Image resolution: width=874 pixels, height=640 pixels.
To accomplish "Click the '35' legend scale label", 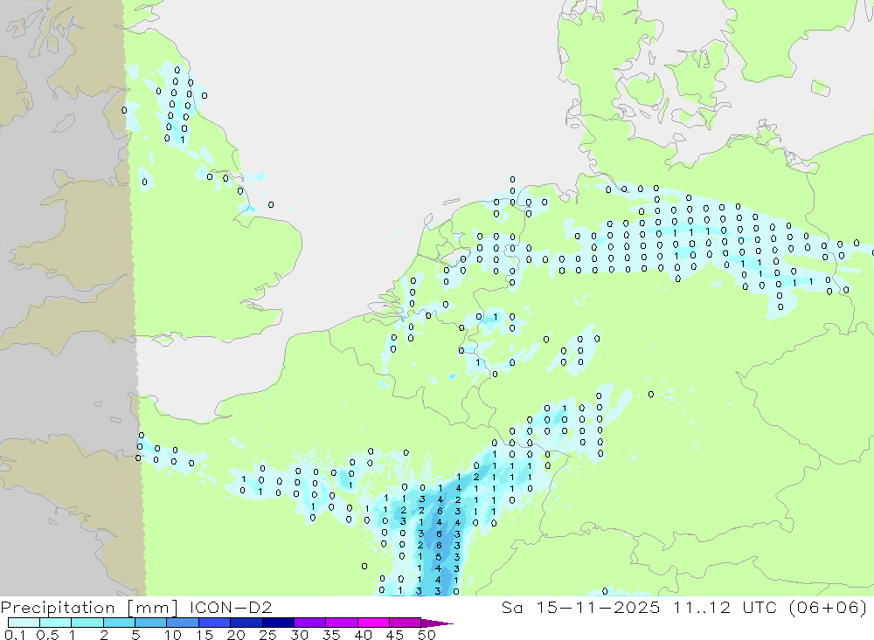I will point(331,635).
